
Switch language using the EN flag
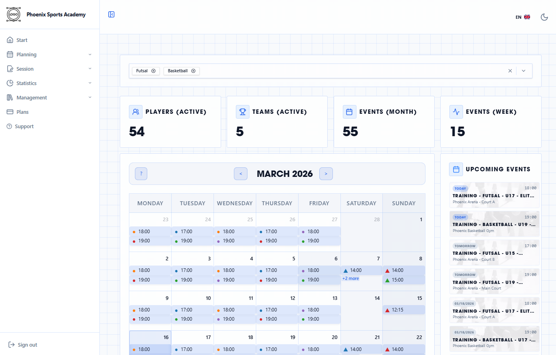coord(522,17)
